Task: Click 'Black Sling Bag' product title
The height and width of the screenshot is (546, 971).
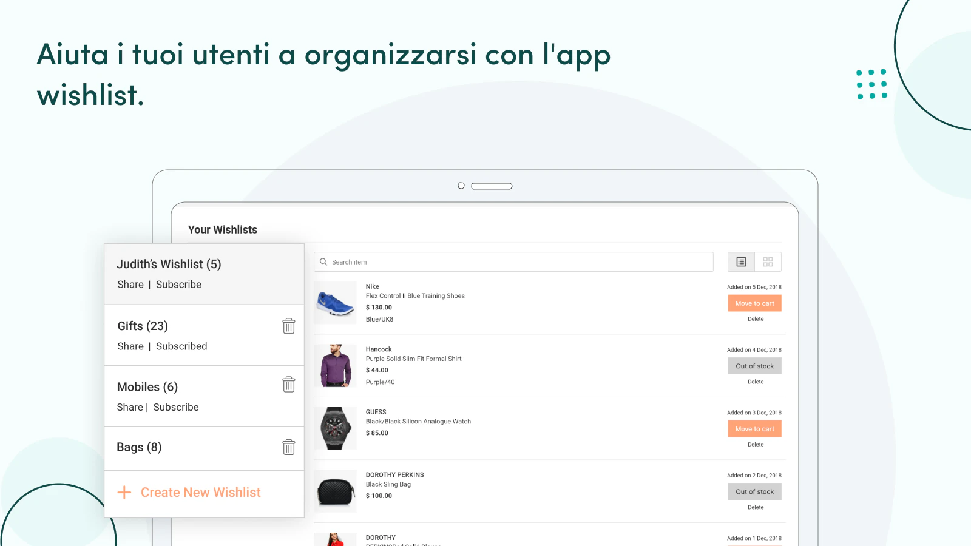Action: 388,485
